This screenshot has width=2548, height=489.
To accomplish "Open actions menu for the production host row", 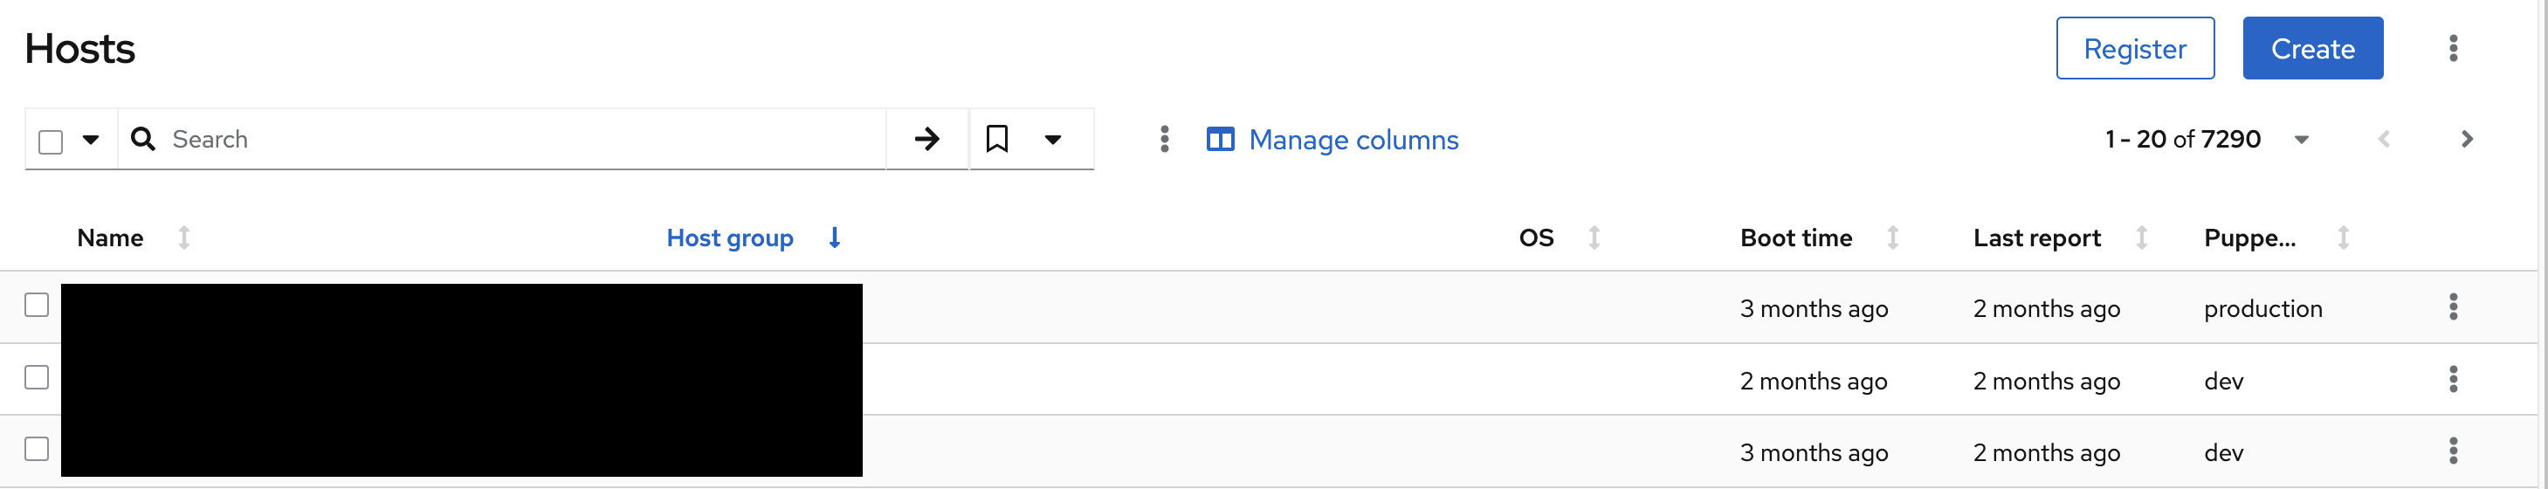I will 2453,308.
